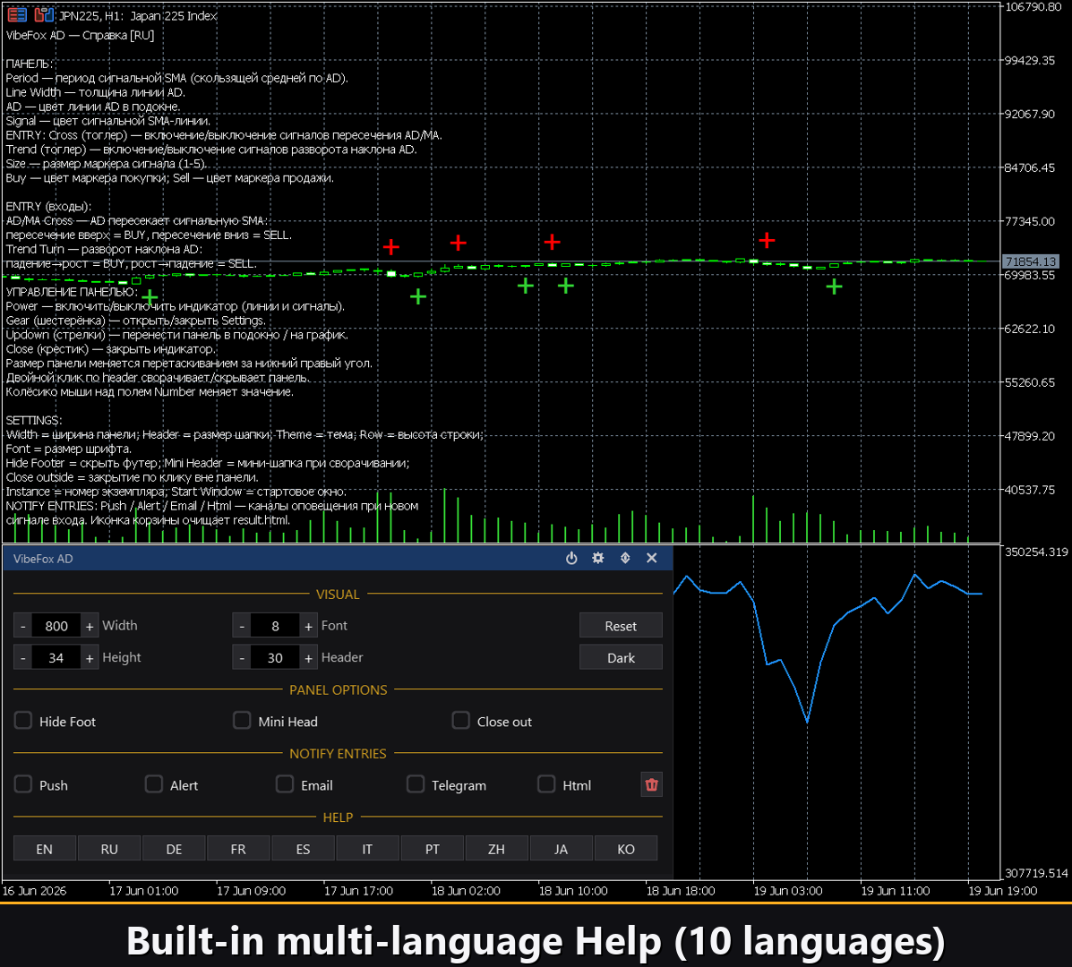Viewport: 1072px width, 967px height.
Task: Increase Font size with the plus button
Action: [308, 625]
